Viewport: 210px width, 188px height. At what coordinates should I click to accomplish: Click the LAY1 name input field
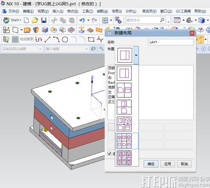tap(171, 42)
